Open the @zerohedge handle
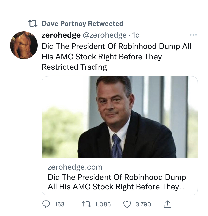This screenshot has width=208, height=216. point(104,35)
